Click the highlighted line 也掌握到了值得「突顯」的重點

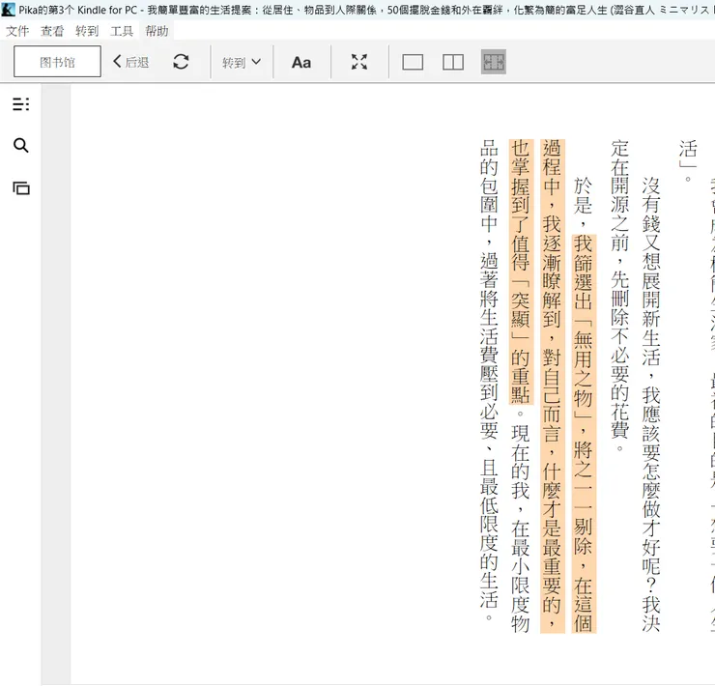[x=521, y=272]
